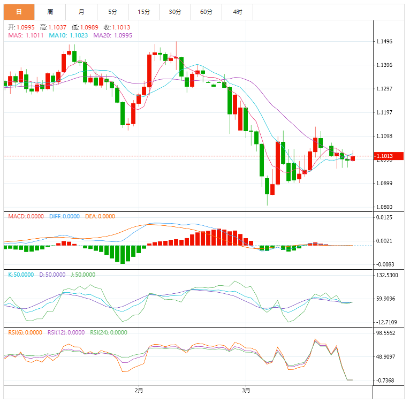Select the 60分 timeframe tab
Viewport: 410px width, 403px height.
coord(206,12)
